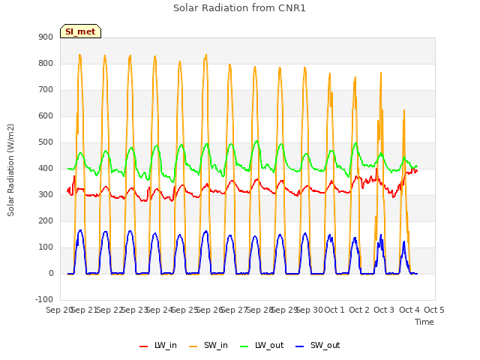The width and height of the screenshot is (480, 360).
Task: Click the 200 y-axis label
Action: click(46, 221)
